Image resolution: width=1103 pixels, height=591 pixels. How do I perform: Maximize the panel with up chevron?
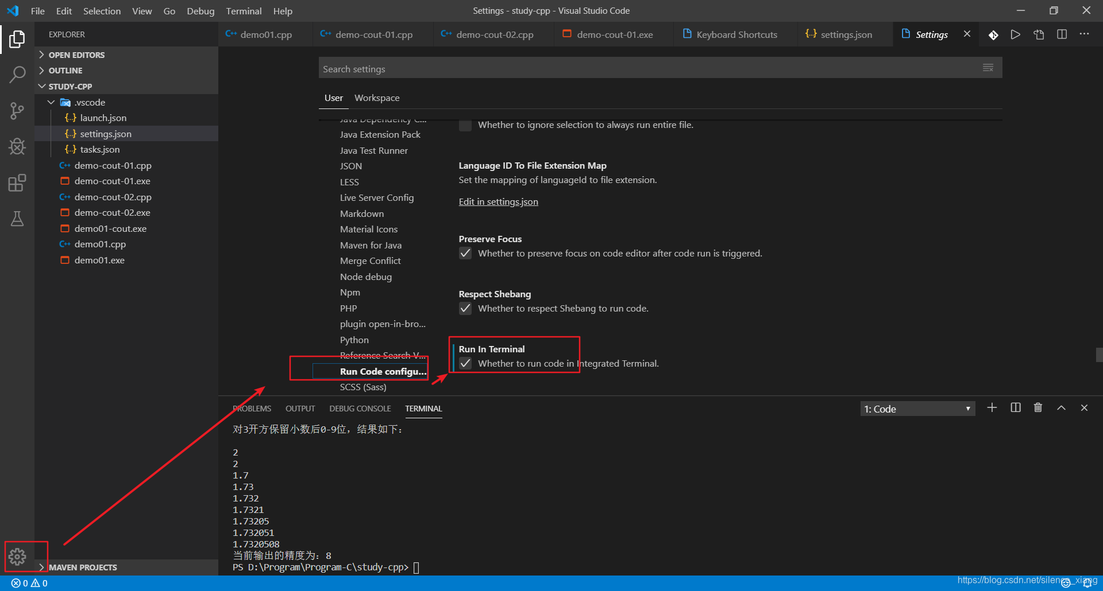coord(1061,408)
